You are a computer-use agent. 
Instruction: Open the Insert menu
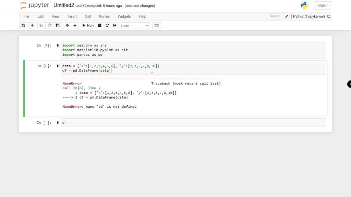[72, 16]
